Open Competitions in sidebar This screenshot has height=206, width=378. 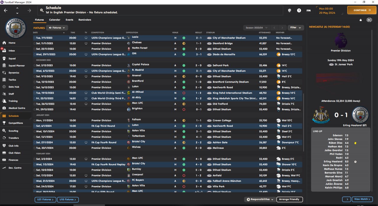(16, 123)
